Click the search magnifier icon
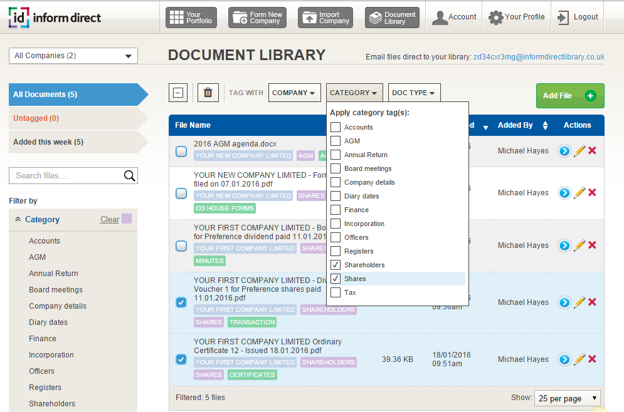The height and width of the screenshot is (412, 624). coord(129,176)
